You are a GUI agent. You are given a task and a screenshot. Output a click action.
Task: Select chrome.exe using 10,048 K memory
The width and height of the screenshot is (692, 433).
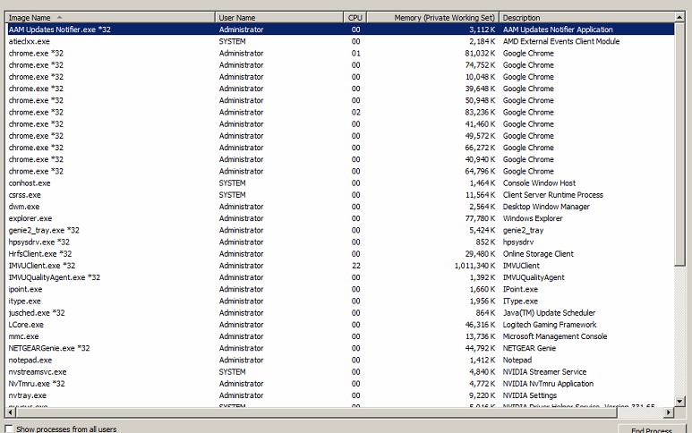click(x=340, y=77)
